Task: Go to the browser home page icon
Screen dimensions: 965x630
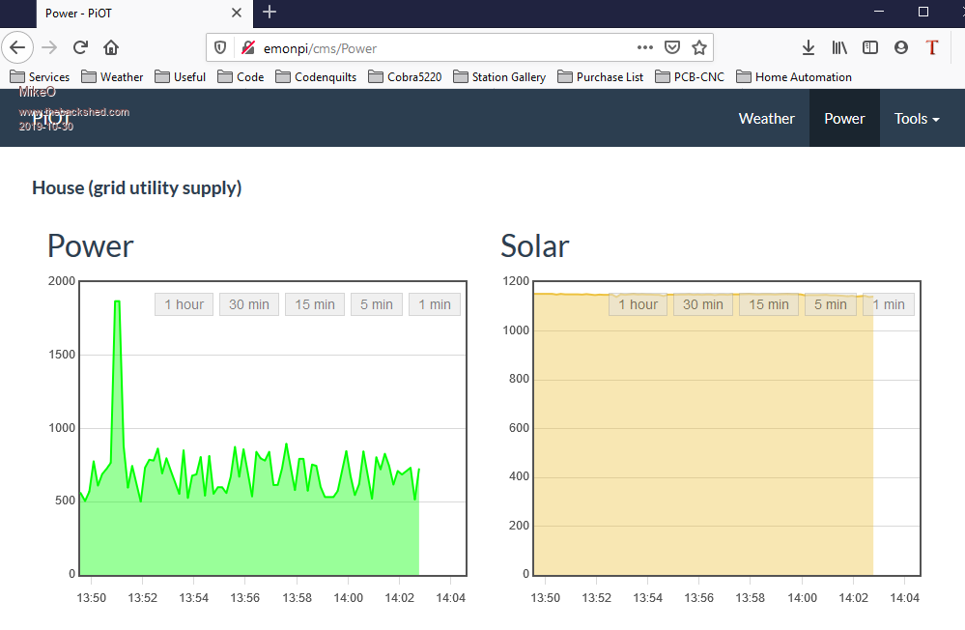Action: tap(111, 47)
